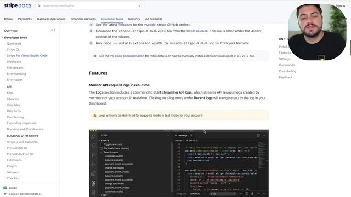Jump to Settings in On this page

284,59
